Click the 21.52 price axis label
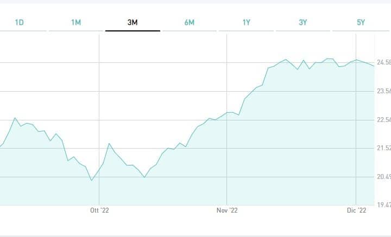The image size is (391, 237). coord(383,148)
